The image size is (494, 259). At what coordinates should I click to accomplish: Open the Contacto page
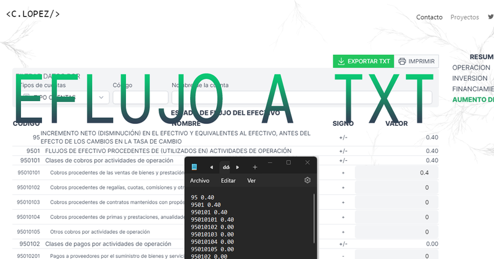(429, 17)
